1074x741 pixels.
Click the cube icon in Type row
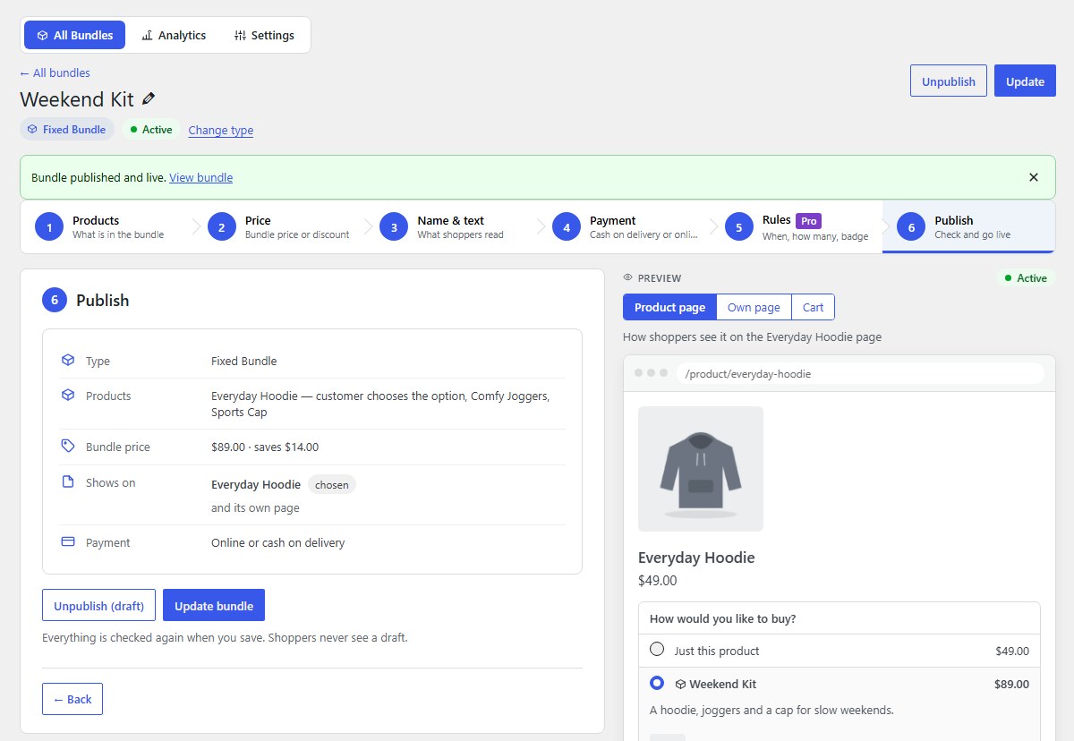tap(68, 361)
